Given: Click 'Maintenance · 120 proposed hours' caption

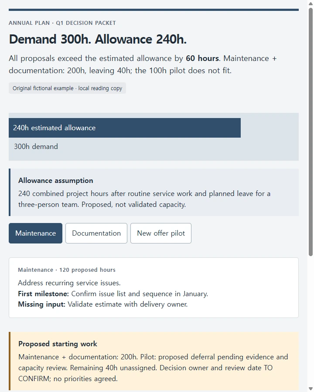Looking at the screenshot, I should 67,270.
